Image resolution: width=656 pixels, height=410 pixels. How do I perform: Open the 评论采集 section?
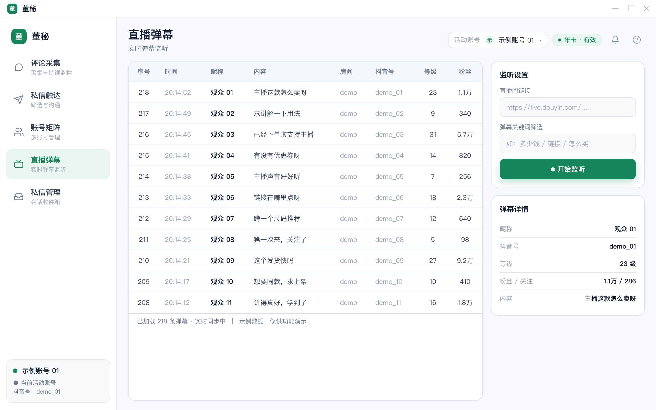tap(58, 67)
